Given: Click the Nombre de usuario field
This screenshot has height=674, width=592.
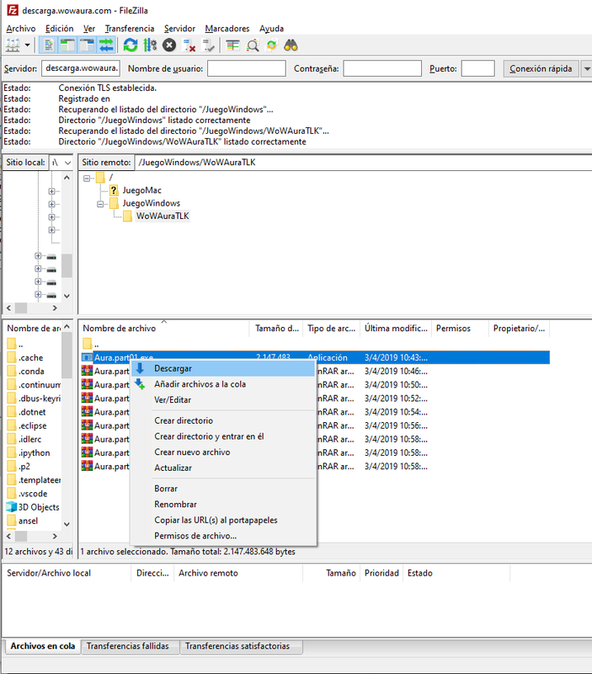Looking at the screenshot, I should click(247, 68).
